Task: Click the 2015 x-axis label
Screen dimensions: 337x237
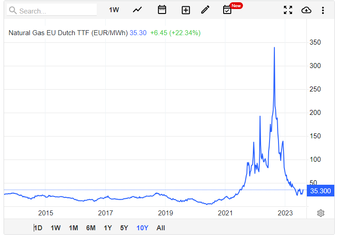Action: pos(45,213)
